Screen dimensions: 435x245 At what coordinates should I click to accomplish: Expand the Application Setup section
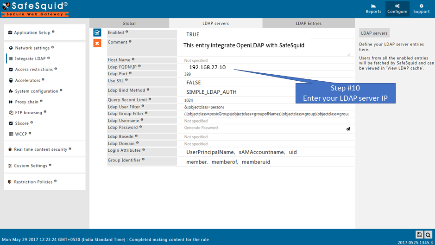[x=32, y=33]
